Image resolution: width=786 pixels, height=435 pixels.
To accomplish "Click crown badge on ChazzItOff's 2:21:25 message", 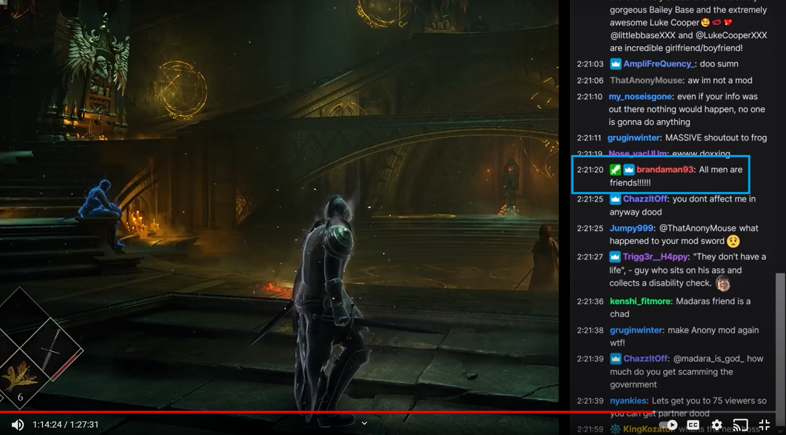I will click(x=615, y=199).
